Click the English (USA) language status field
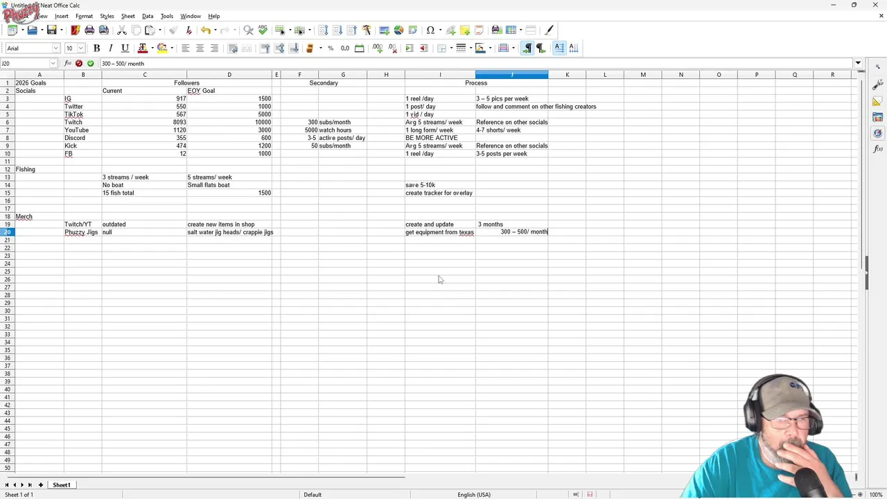The image size is (887, 499). pos(474,495)
